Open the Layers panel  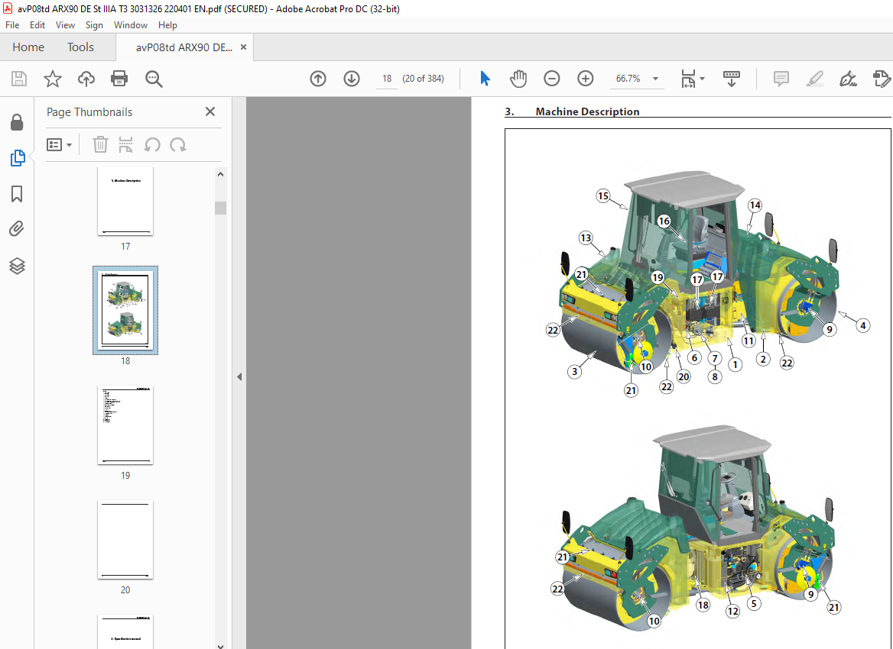click(x=17, y=266)
